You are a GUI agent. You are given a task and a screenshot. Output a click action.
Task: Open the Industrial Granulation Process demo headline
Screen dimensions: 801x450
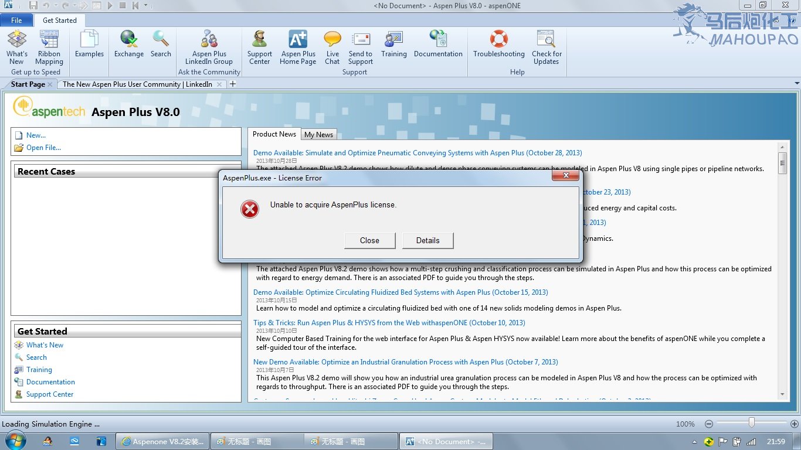(x=406, y=362)
